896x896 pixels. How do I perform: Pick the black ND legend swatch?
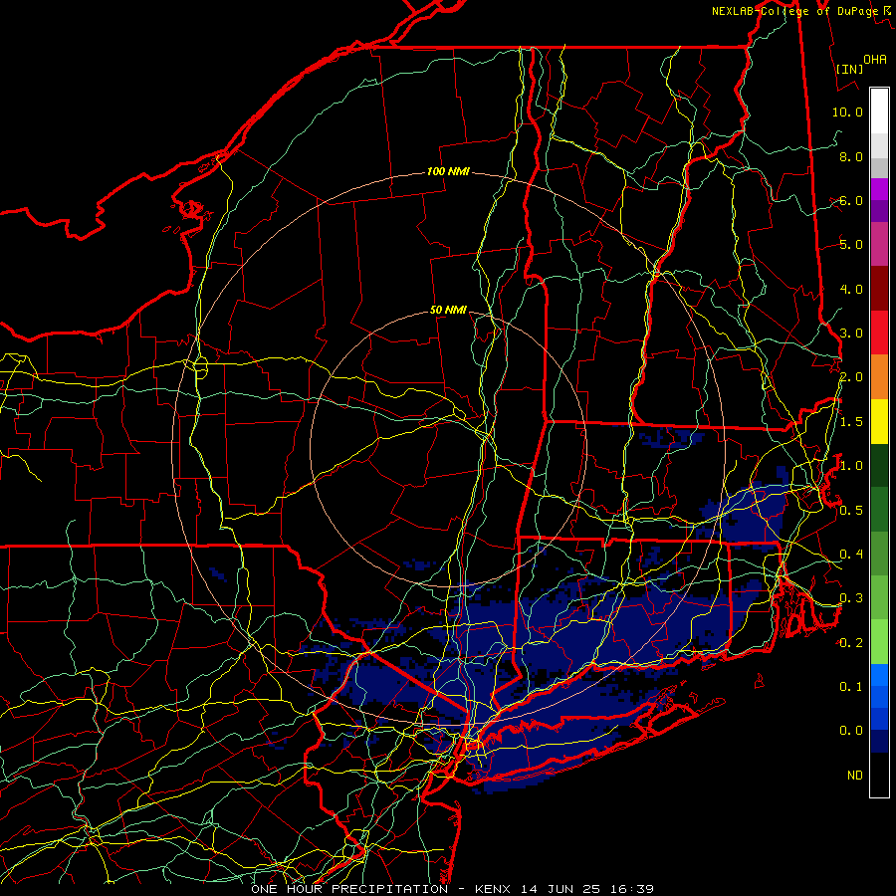click(879, 775)
